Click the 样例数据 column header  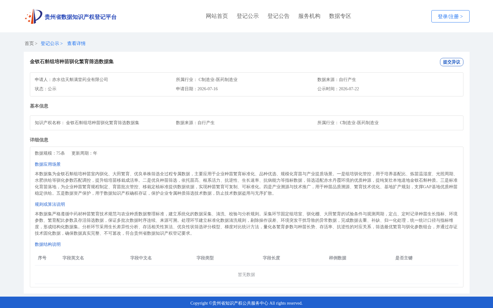pyautogui.click(x=338, y=258)
